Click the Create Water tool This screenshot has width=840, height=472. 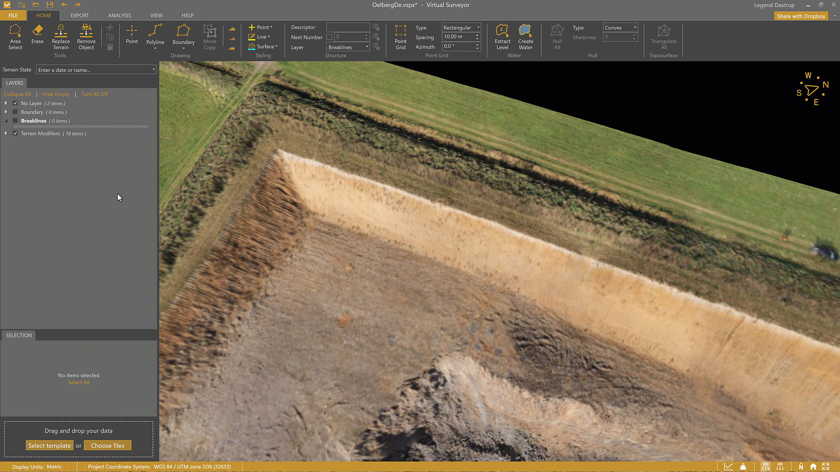click(x=525, y=37)
